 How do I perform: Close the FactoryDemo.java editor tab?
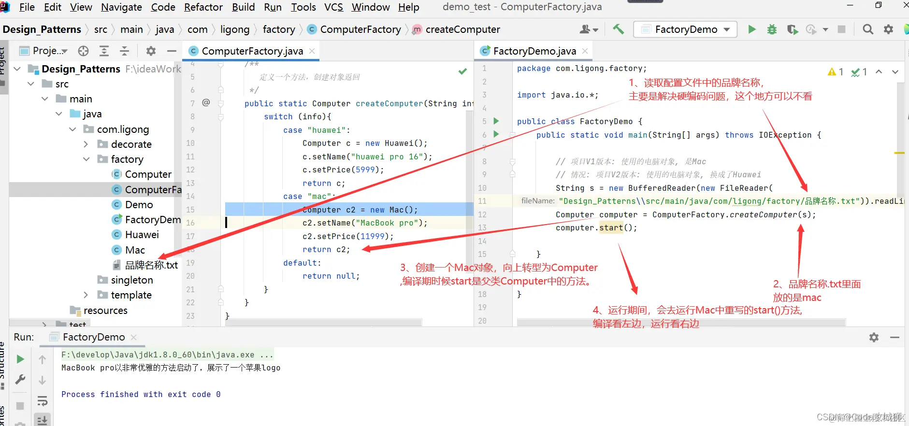click(585, 51)
